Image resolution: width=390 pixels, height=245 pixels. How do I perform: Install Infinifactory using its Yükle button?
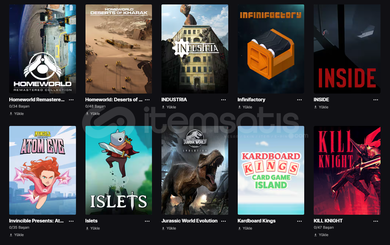(245, 107)
